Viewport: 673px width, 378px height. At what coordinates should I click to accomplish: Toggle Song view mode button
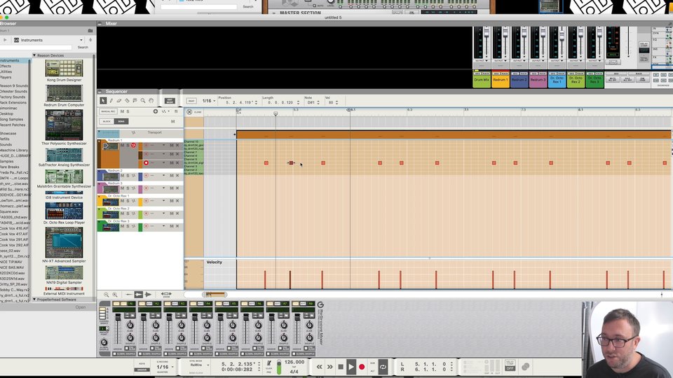coord(121,121)
